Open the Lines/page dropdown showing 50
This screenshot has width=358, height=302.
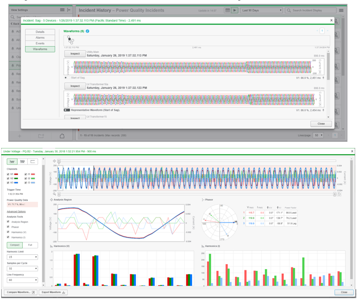pos(318,135)
